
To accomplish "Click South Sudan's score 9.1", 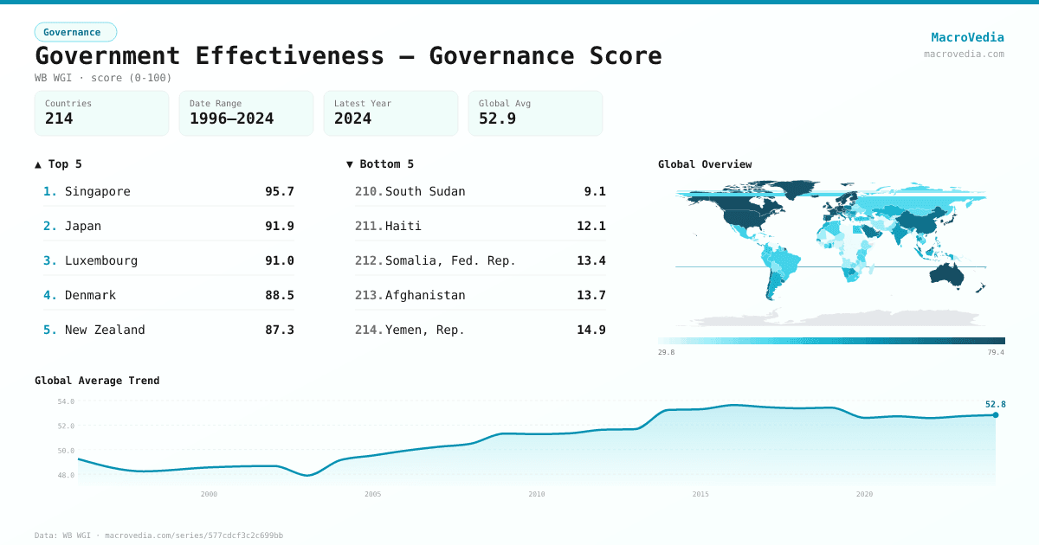I will pos(595,191).
